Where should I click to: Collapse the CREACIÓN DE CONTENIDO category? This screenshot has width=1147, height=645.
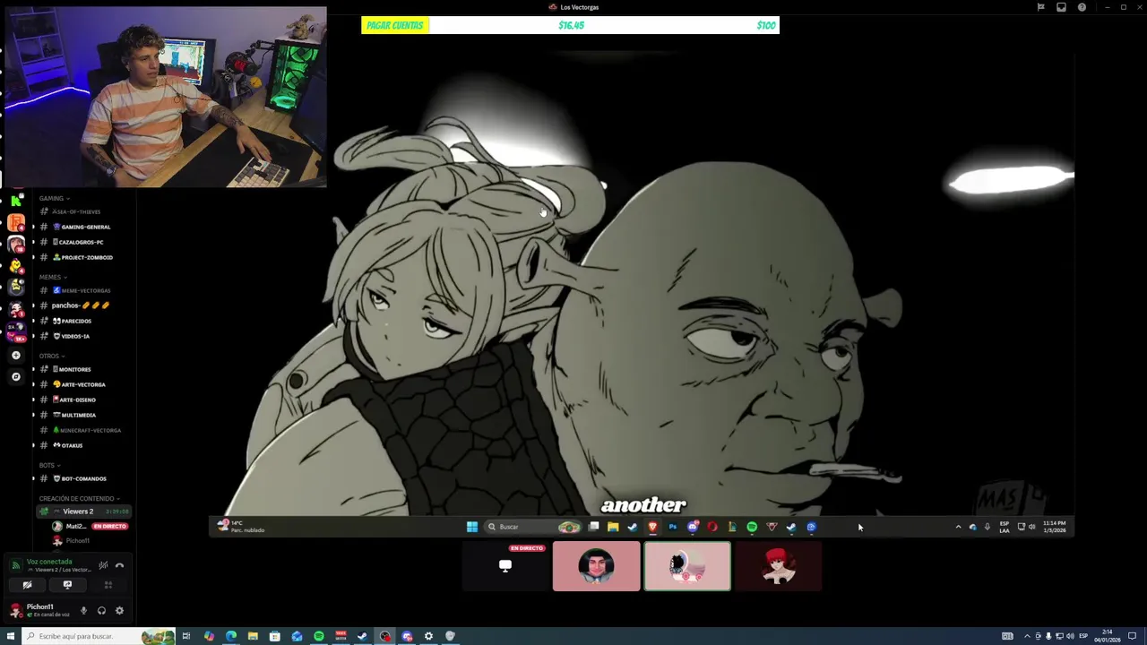pyautogui.click(x=79, y=498)
